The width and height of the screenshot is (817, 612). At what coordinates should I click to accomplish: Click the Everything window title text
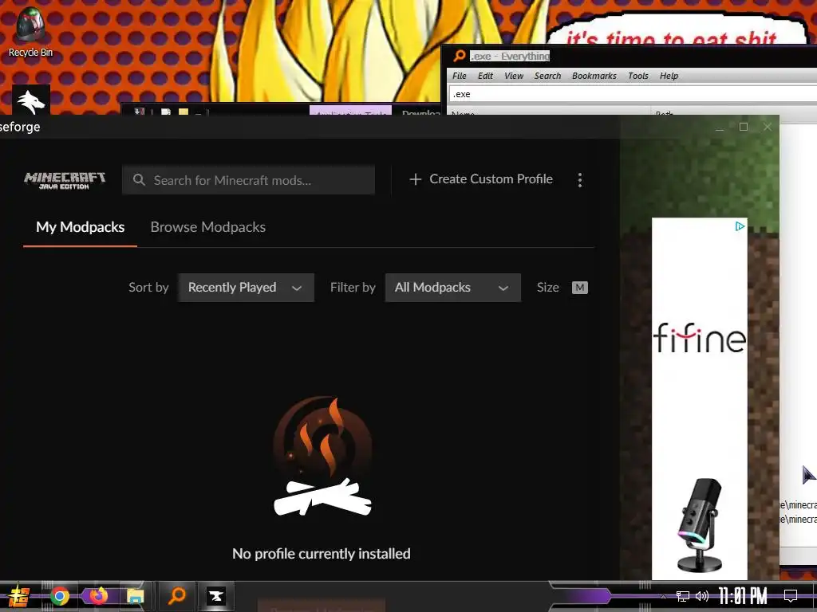coord(510,57)
